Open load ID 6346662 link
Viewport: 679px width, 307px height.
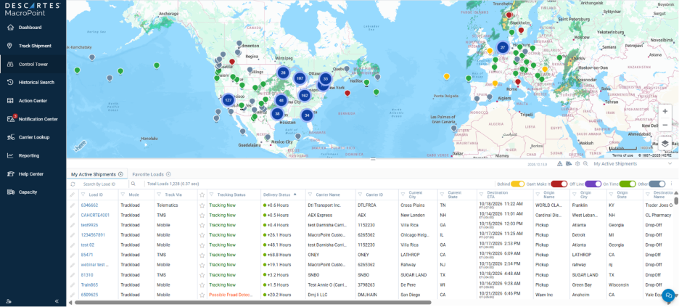click(90, 205)
